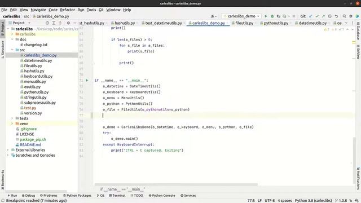The height and width of the screenshot is (203, 361).
Task: Click the src breadcrumb in navigation bar
Action: (x=27, y=16)
